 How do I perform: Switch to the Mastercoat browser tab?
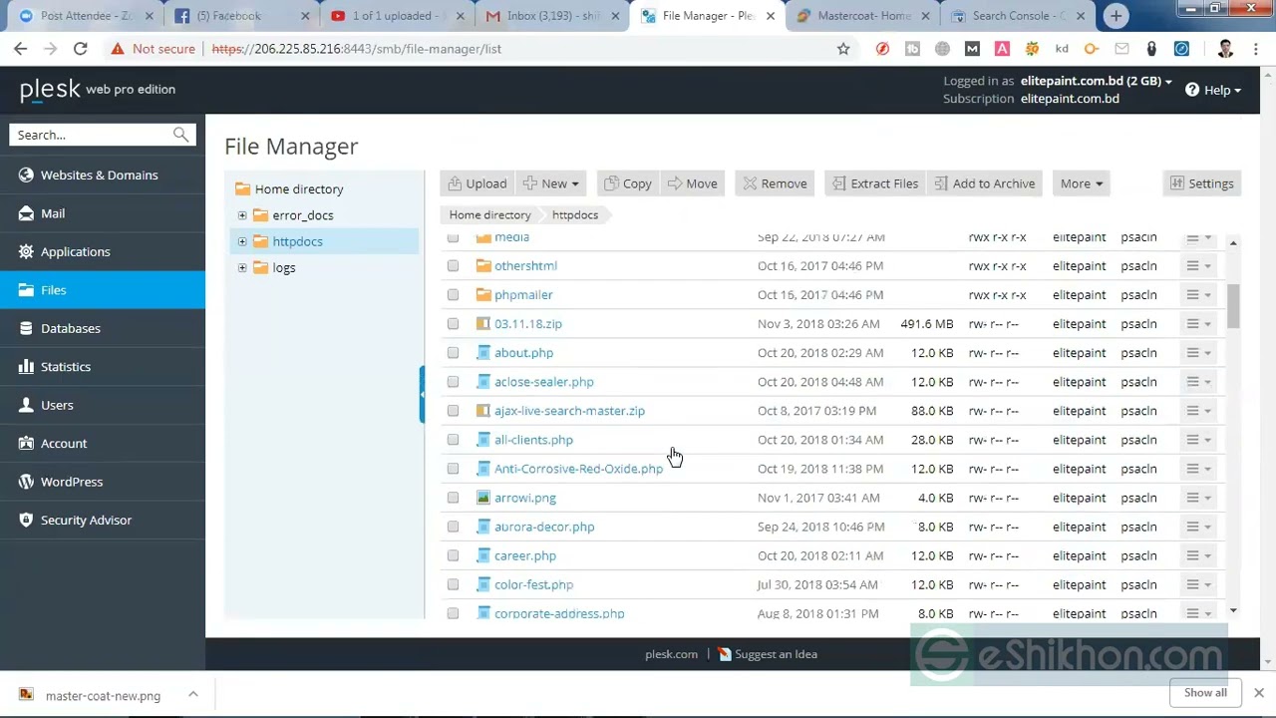coord(862,16)
